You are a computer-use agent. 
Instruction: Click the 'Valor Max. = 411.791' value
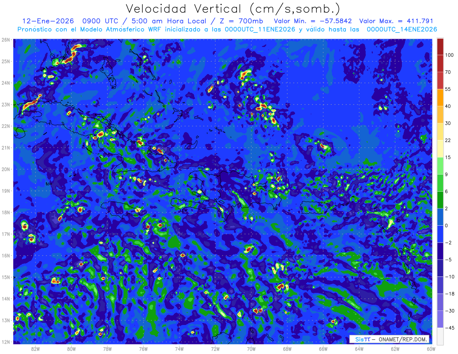point(396,21)
